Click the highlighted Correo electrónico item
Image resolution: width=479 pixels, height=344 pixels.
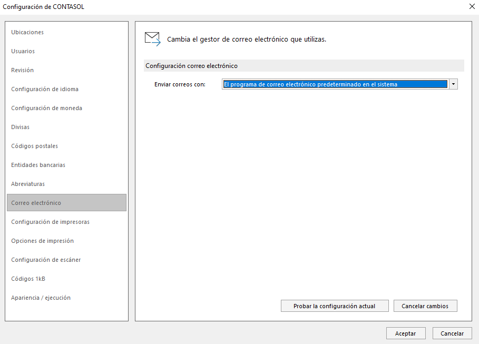point(66,202)
